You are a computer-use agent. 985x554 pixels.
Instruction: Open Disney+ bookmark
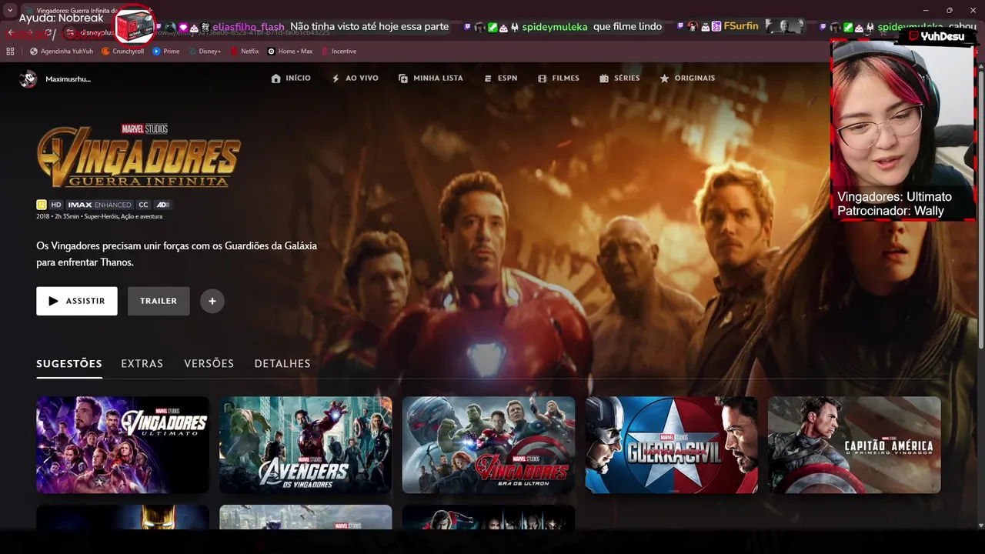(x=204, y=52)
